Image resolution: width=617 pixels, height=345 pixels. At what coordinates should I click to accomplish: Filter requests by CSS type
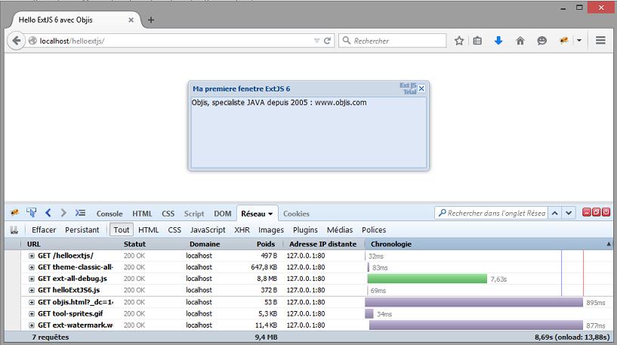click(x=174, y=229)
